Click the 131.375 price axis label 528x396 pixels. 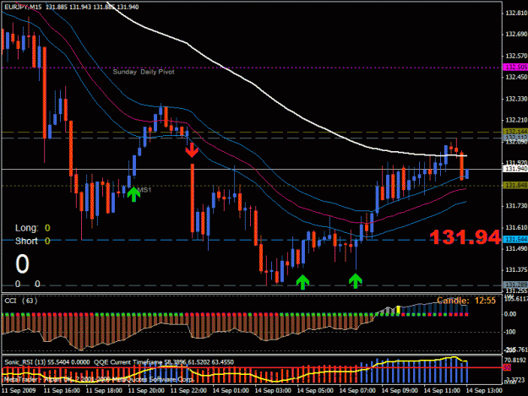pyautogui.click(x=515, y=270)
